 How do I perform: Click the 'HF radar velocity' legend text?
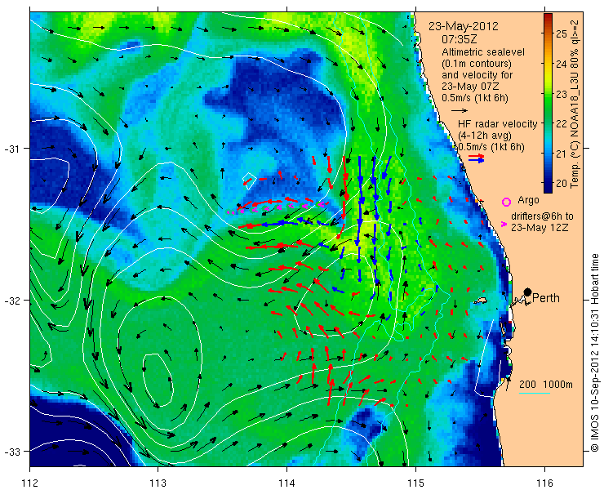click(x=497, y=124)
